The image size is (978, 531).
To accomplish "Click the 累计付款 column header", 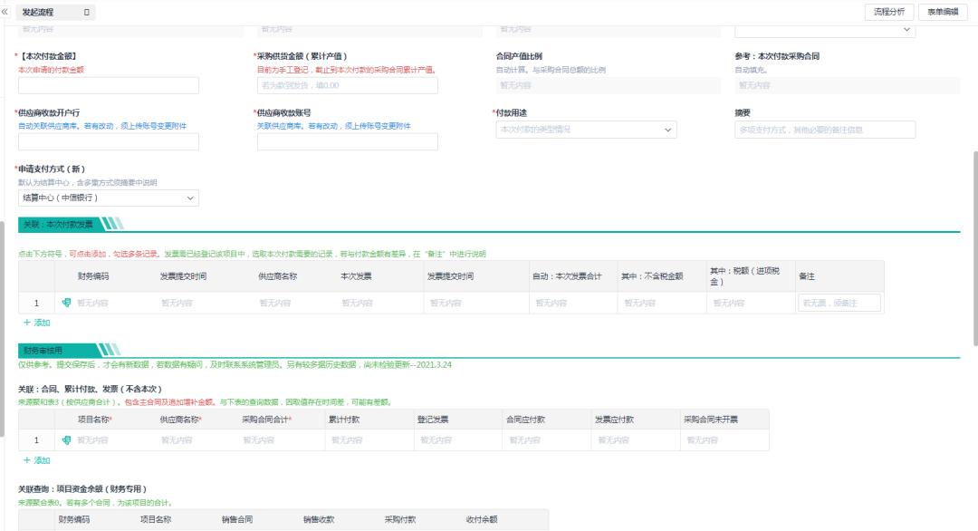I will 344,420.
